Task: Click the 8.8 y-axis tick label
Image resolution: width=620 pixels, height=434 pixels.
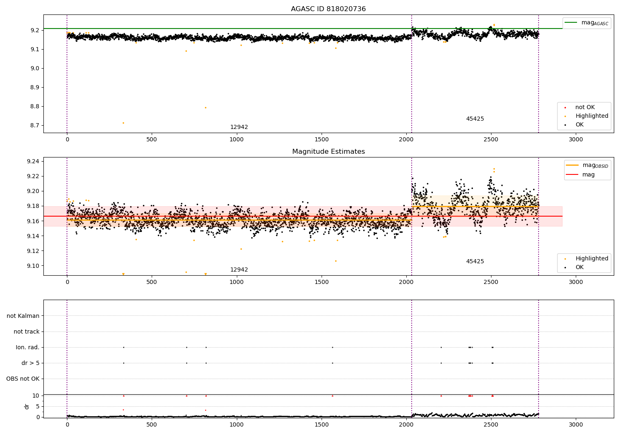Action: [x=35, y=107]
